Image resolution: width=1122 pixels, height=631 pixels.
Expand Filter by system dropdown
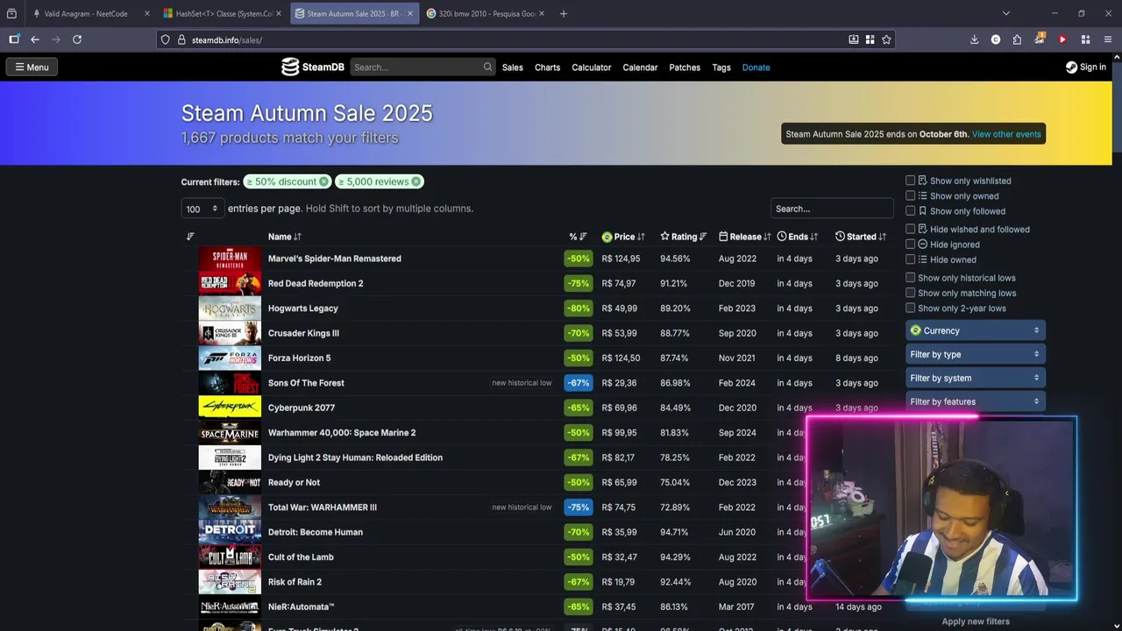tap(975, 378)
